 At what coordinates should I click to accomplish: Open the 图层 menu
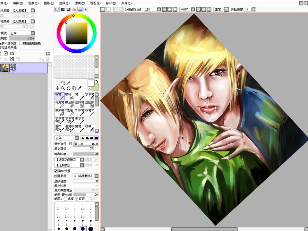48,3
